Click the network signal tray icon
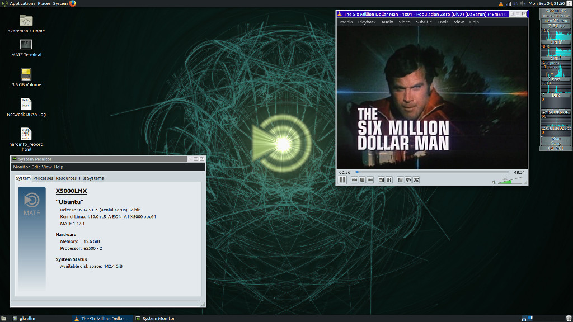 [508, 3]
